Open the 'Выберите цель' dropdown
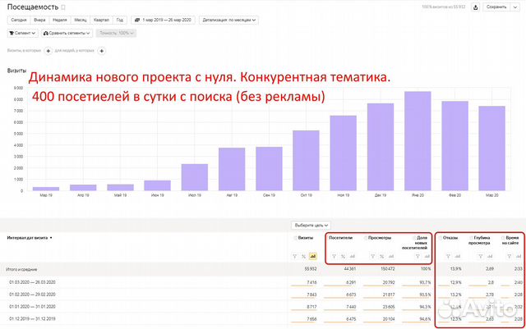This screenshot has width=526, height=329. point(311,226)
